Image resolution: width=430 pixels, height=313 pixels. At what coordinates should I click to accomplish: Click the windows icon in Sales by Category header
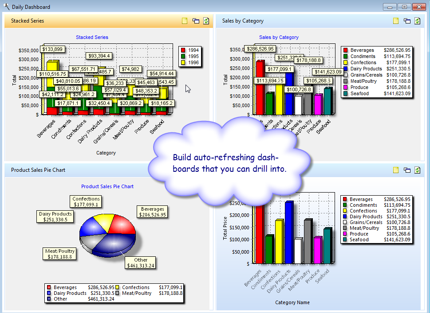click(406, 21)
